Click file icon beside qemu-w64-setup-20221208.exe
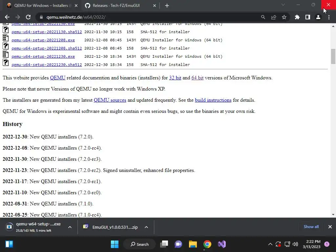 [6, 38]
